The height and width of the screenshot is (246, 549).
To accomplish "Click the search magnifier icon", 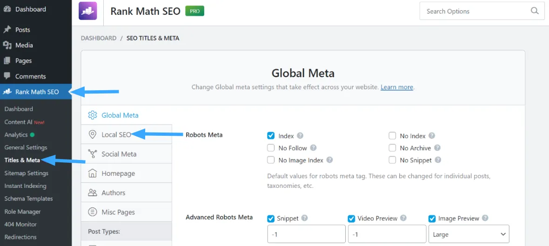I will tap(535, 11).
